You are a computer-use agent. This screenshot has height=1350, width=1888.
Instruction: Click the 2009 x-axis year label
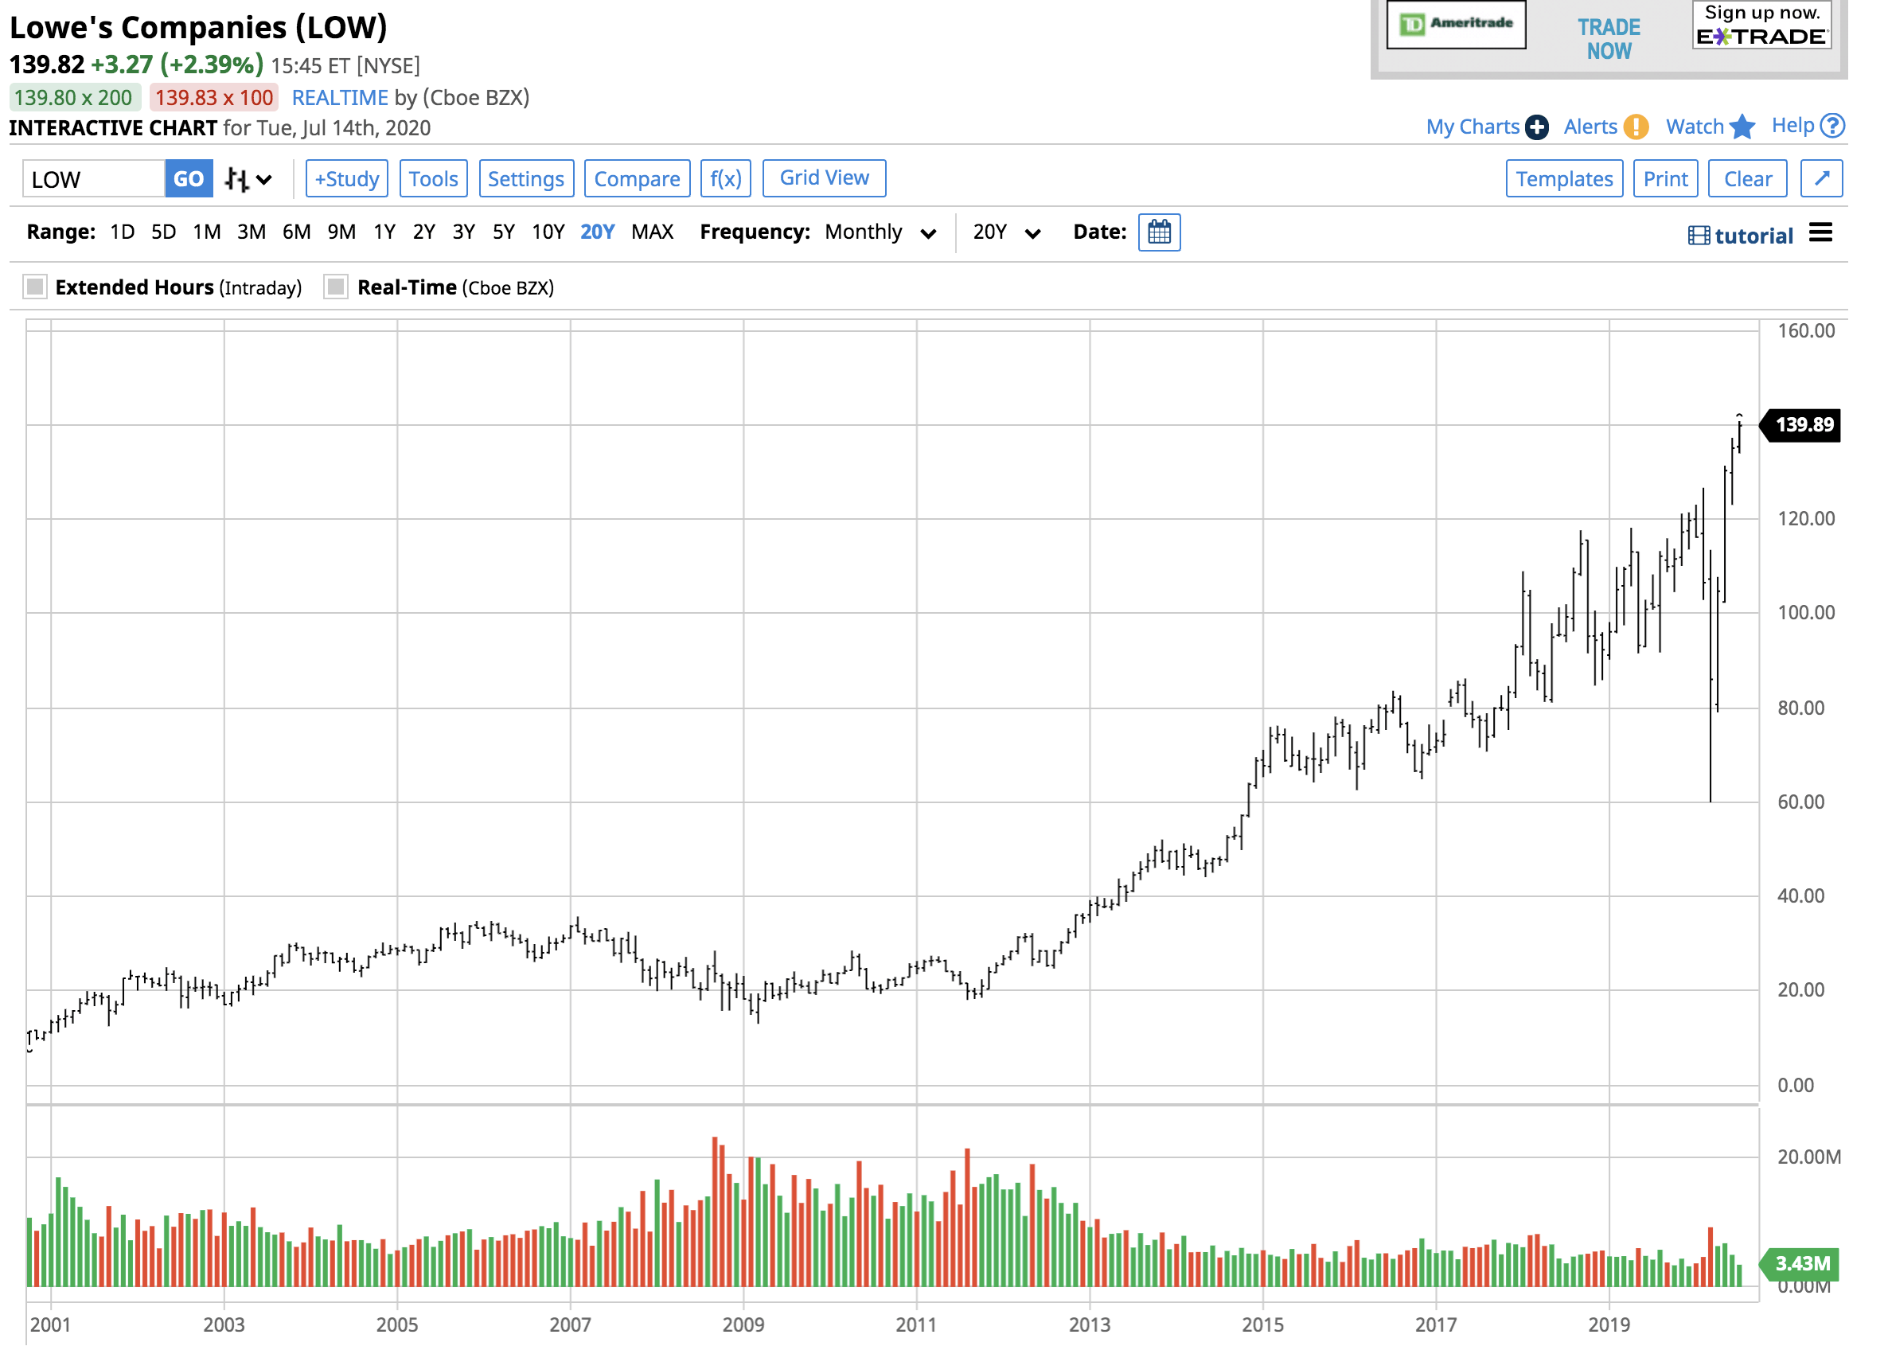(x=743, y=1325)
